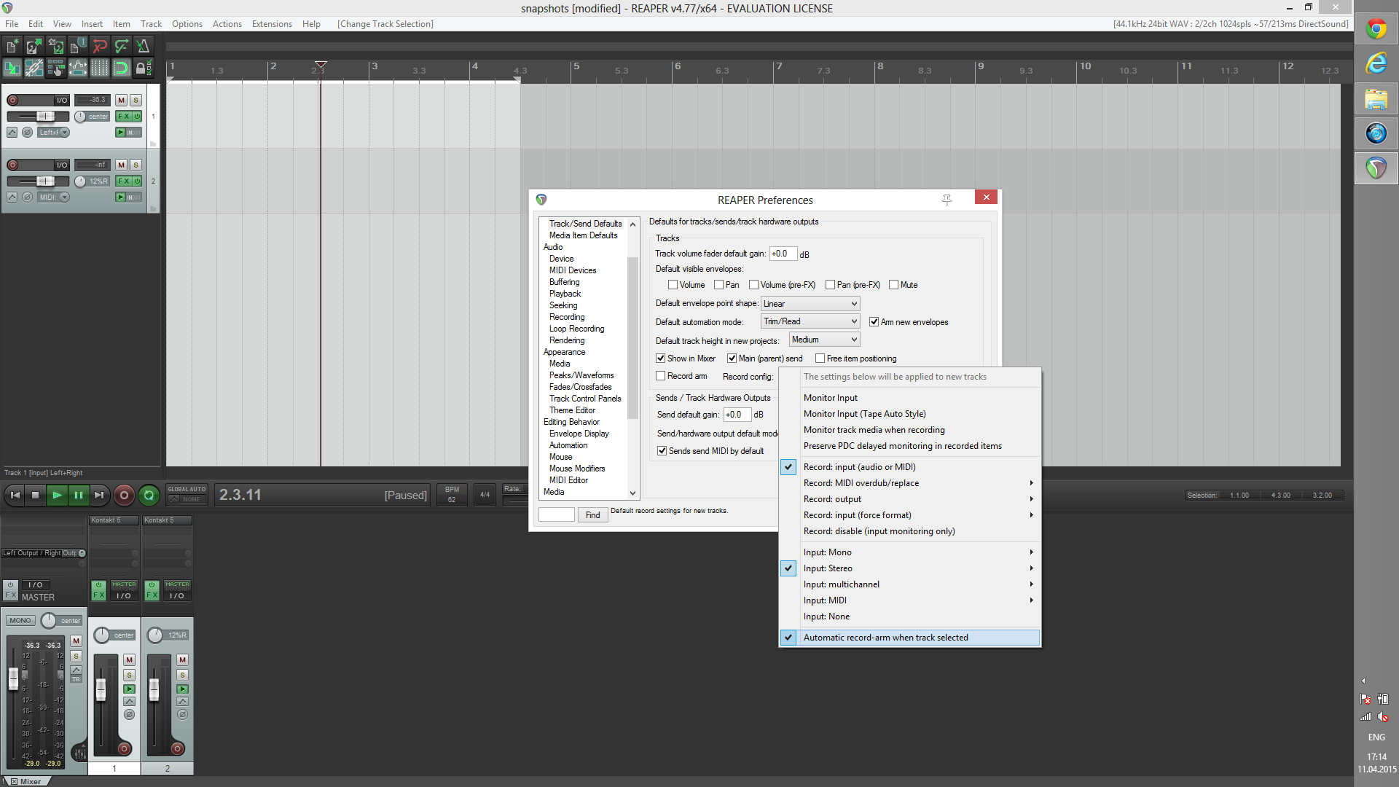Click Find button in Preferences
This screenshot has width=1399, height=787.
[593, 515]
